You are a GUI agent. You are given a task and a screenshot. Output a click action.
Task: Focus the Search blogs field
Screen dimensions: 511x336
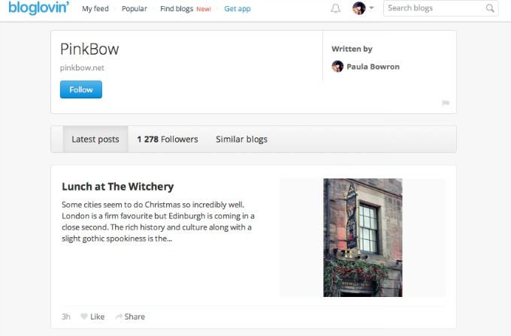pyautogui.click(x=440, y=8)
